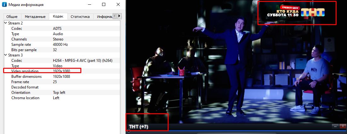The width and height of the screenshot is (347, 134).
Task: Click the blue info icon in the title bar
Action: click(4, 5)
